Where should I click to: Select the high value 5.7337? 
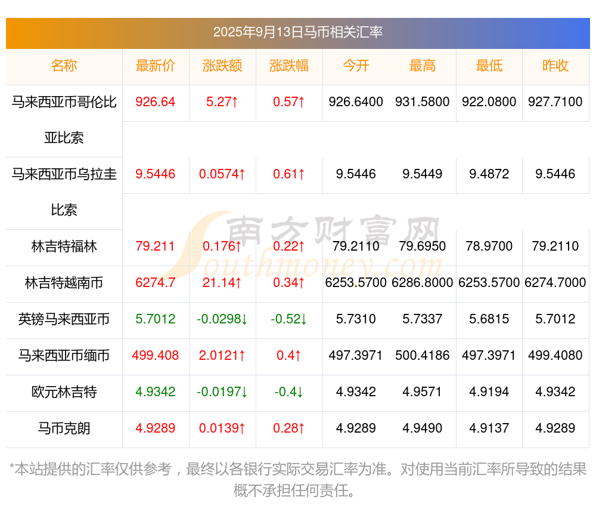pyautogui.click(x=423, y=319)
